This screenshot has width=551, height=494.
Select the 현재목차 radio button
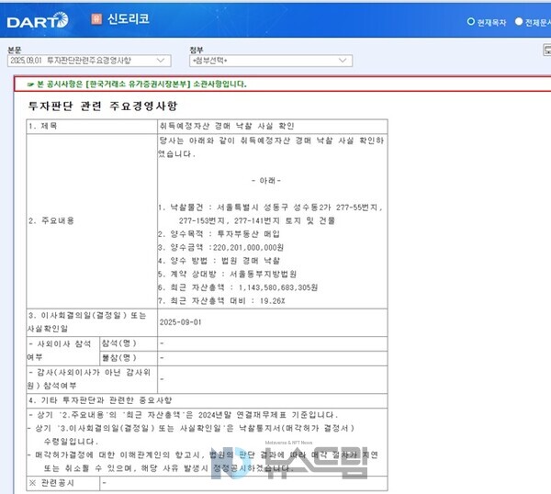click(471, 22)
